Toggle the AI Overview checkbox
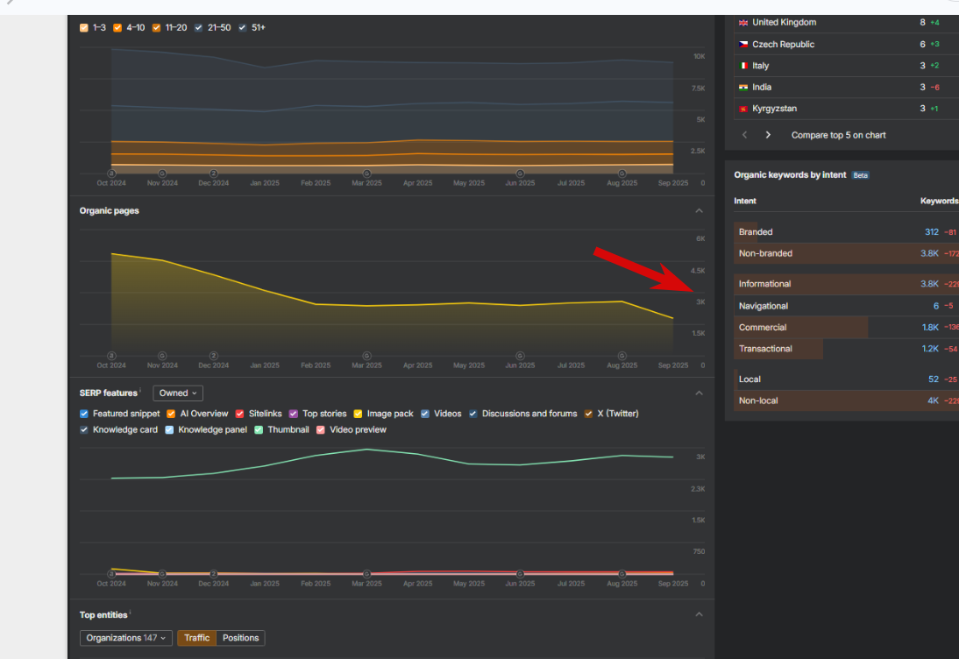 tap(171, 414)
